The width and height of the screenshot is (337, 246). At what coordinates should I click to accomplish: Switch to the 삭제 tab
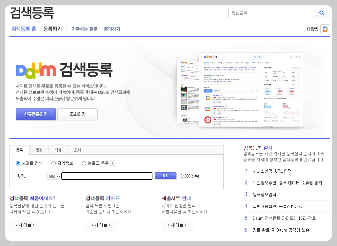58,150
